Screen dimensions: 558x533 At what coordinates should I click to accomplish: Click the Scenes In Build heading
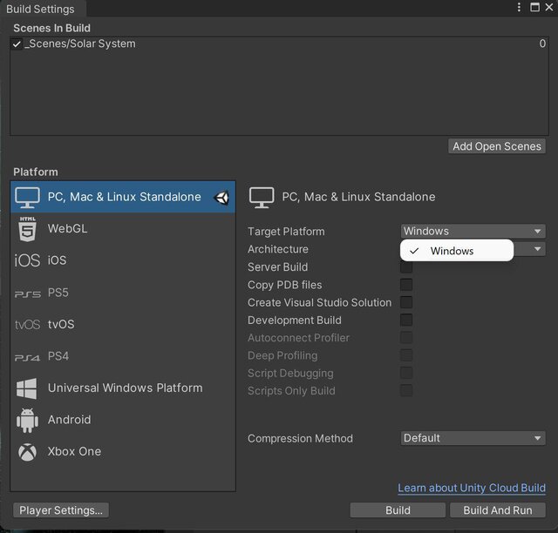[52, 28]
